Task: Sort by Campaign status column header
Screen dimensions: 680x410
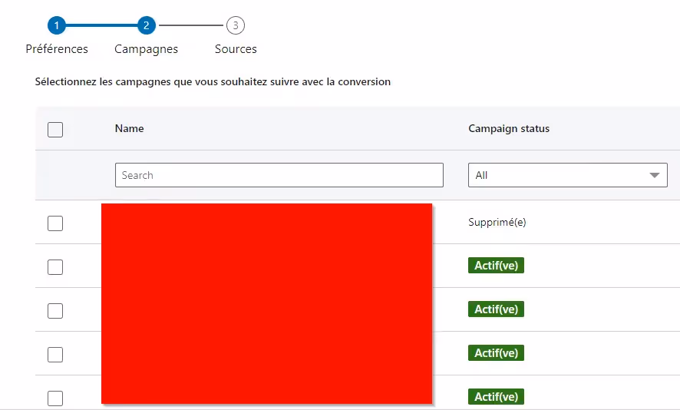Action: [x=509, y=128]
